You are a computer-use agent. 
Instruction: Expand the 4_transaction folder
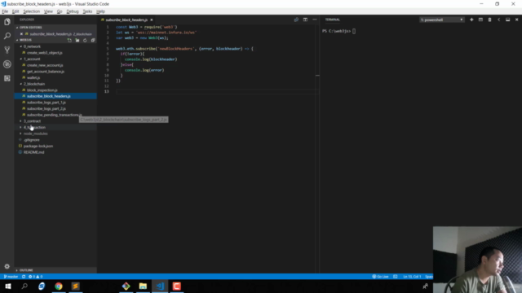(x=34, y=127)
